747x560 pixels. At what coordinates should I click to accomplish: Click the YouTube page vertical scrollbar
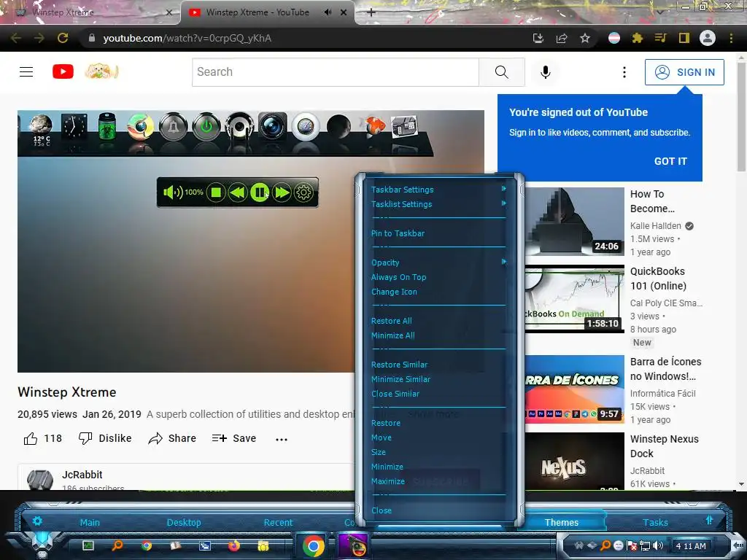point(741,116)
